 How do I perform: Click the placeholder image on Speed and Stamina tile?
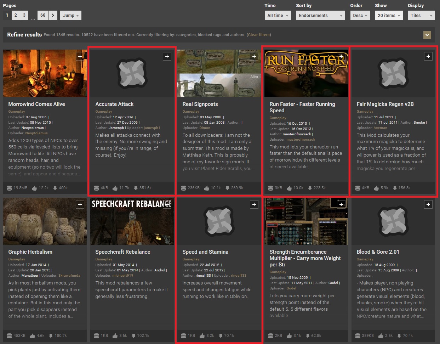219,221
